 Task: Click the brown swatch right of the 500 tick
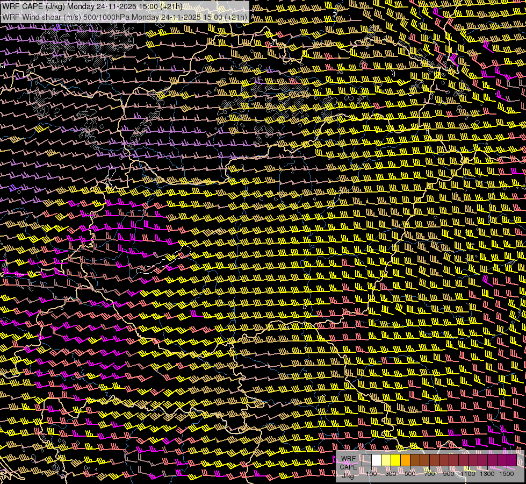point(415,460)
